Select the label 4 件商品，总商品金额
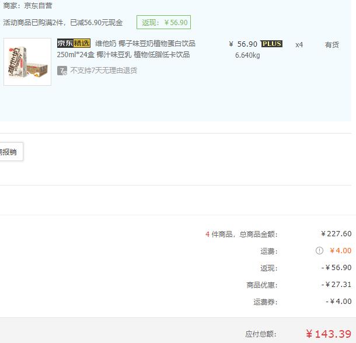 [x=242, y=234]
